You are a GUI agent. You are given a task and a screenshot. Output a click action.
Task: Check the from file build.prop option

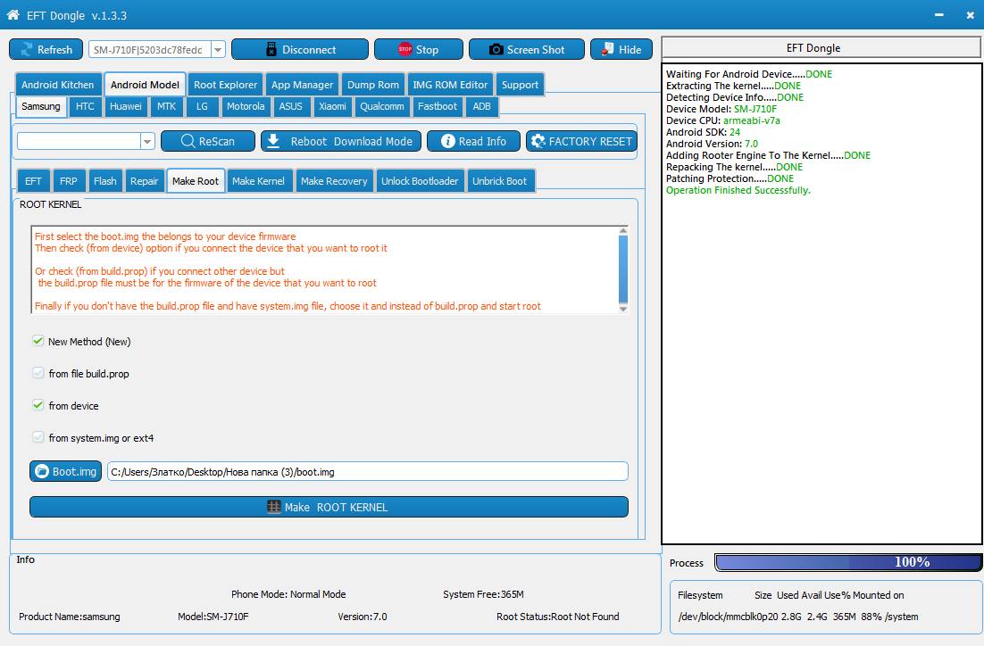click(38, 373)
